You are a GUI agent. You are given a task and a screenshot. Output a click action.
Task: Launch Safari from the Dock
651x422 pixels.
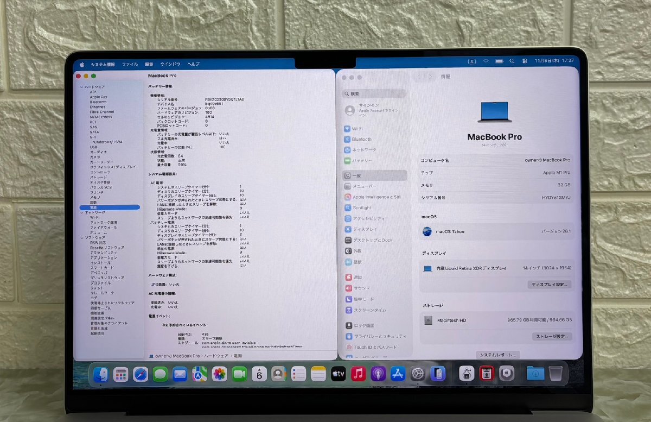(141, 374)
